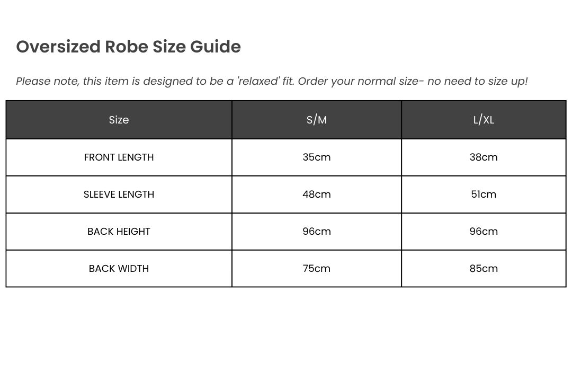Click the Oversized Robe Size Guide heading

point(128,47)
